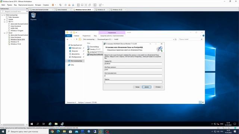Switch to demo.lab-DomainController VM tab
Viewport: 239px width, 134px height.
[40, 10]
